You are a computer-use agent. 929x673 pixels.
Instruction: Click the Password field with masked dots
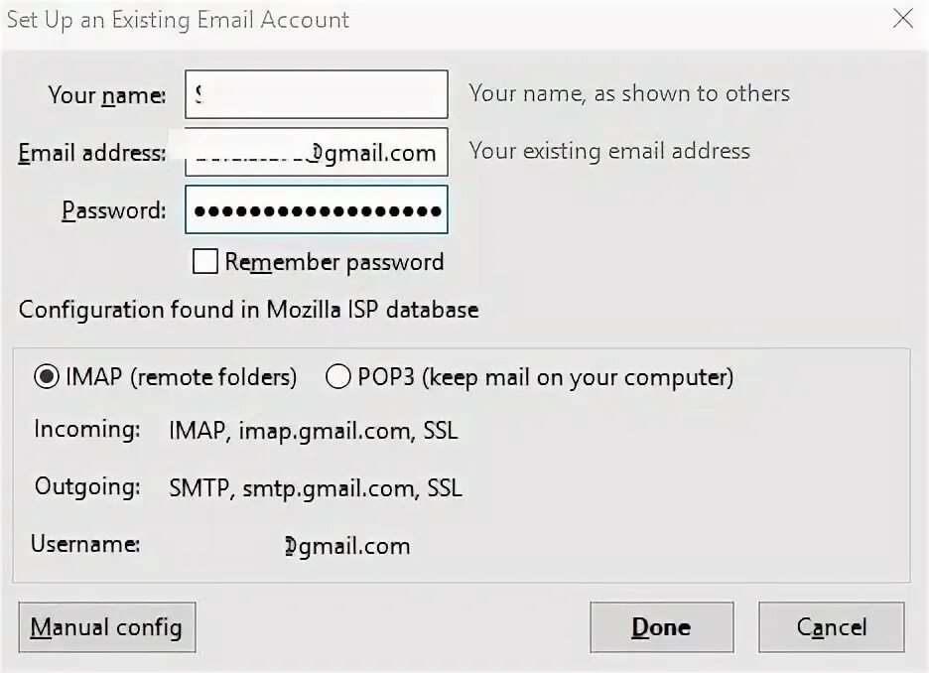click(316, 210)
